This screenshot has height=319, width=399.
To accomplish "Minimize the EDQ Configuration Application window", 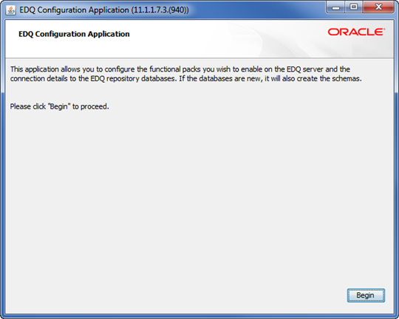I will (335, 7).
